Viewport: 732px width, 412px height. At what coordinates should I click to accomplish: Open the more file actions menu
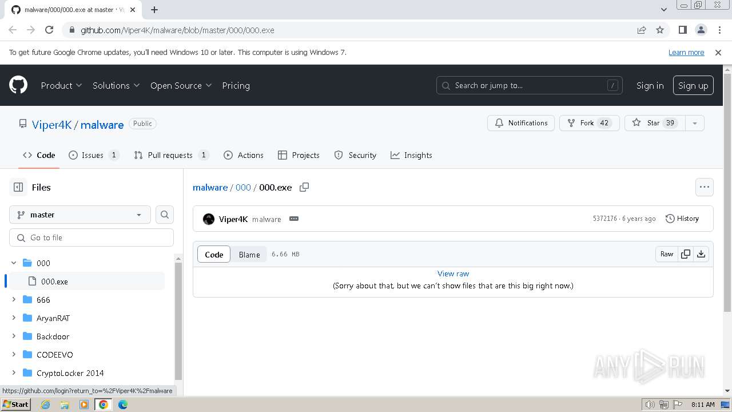pos(705,187)
